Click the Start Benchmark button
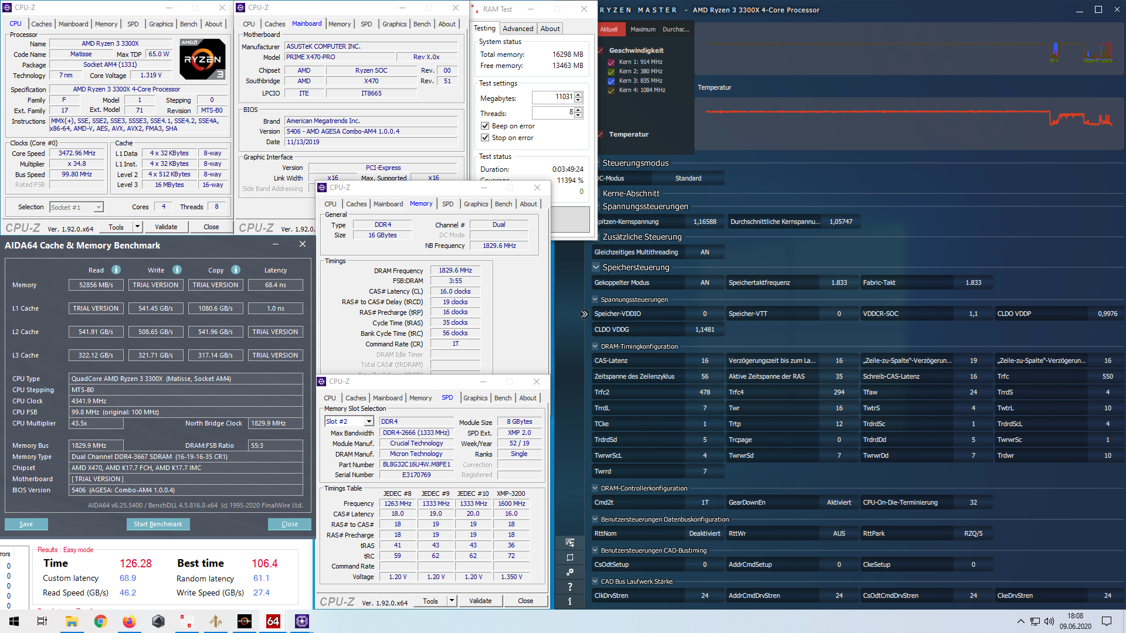1126x633 pixels. 158,524
